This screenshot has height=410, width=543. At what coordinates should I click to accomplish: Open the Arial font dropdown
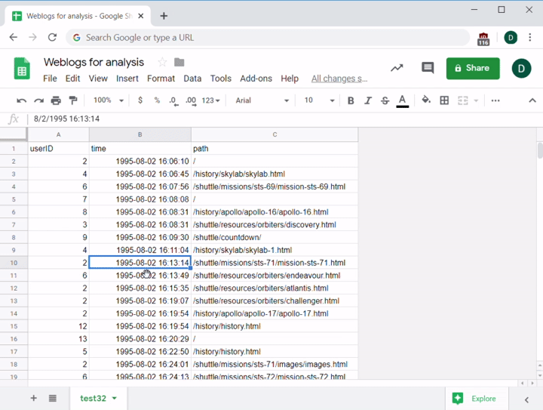click(x=262, y=100)
